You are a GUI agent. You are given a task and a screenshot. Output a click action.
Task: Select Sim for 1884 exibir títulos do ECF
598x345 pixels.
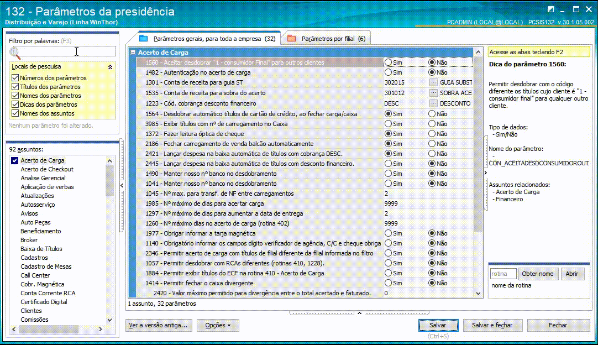pyautogui.click(x=388, y=273)
